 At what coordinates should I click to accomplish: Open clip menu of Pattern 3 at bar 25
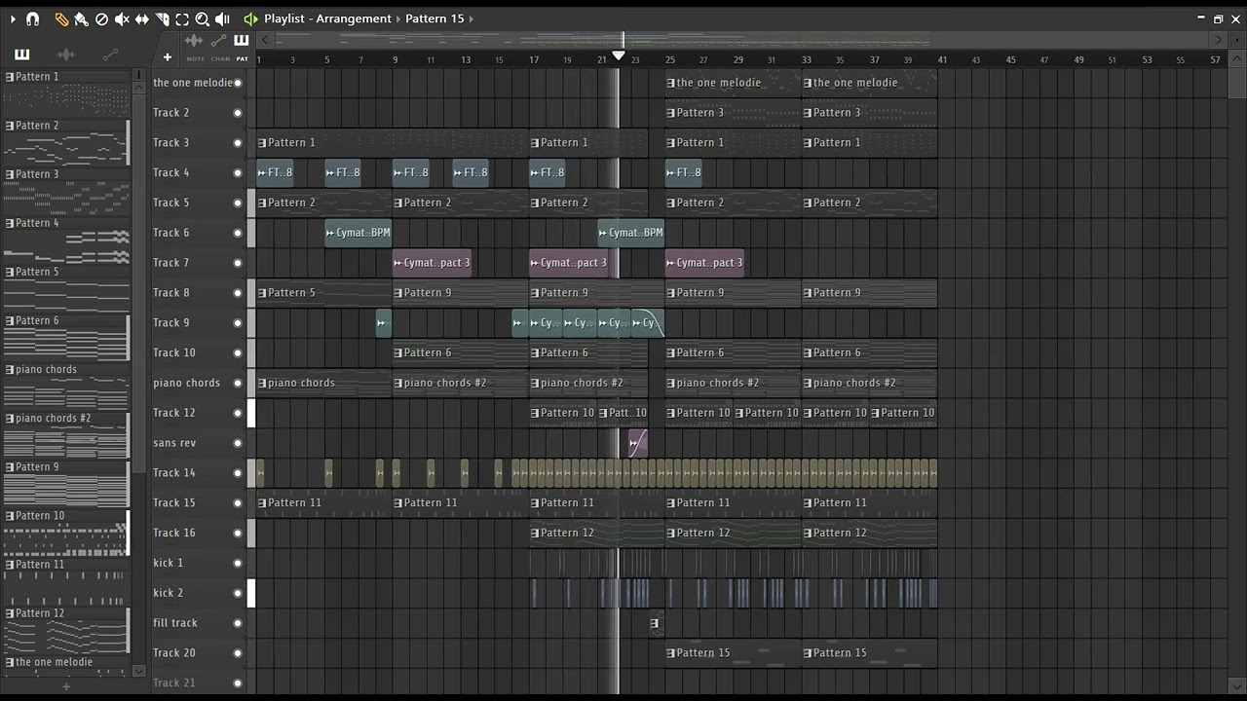pyautogui.click(x=670, y=113)
